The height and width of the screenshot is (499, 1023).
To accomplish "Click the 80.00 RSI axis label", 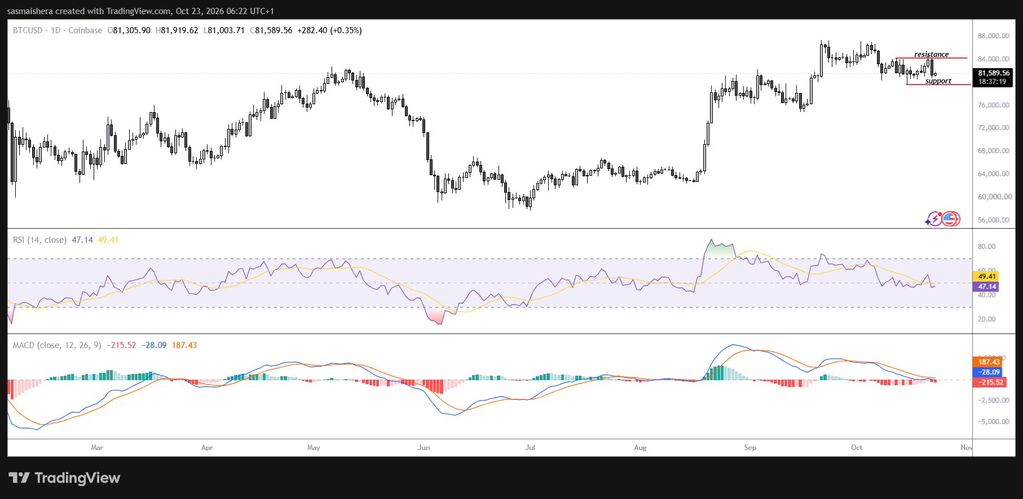I will click(x=987, y=247).
